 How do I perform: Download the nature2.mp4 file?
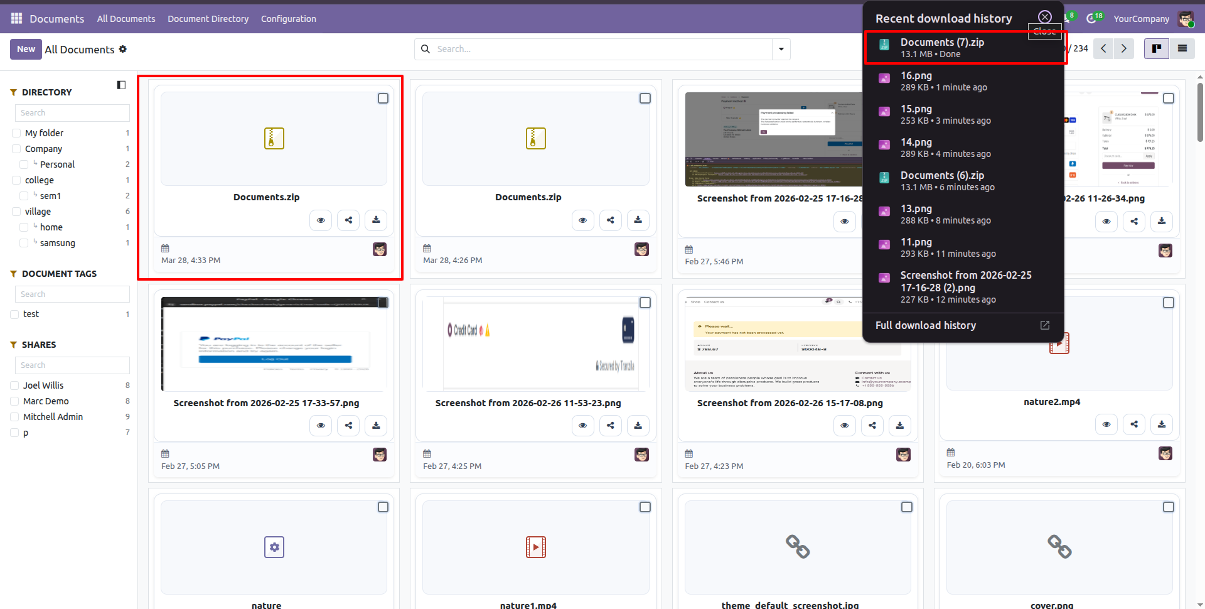(x=1162, y=424)
